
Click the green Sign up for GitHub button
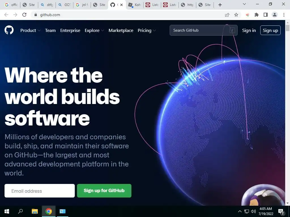[104, 191]
